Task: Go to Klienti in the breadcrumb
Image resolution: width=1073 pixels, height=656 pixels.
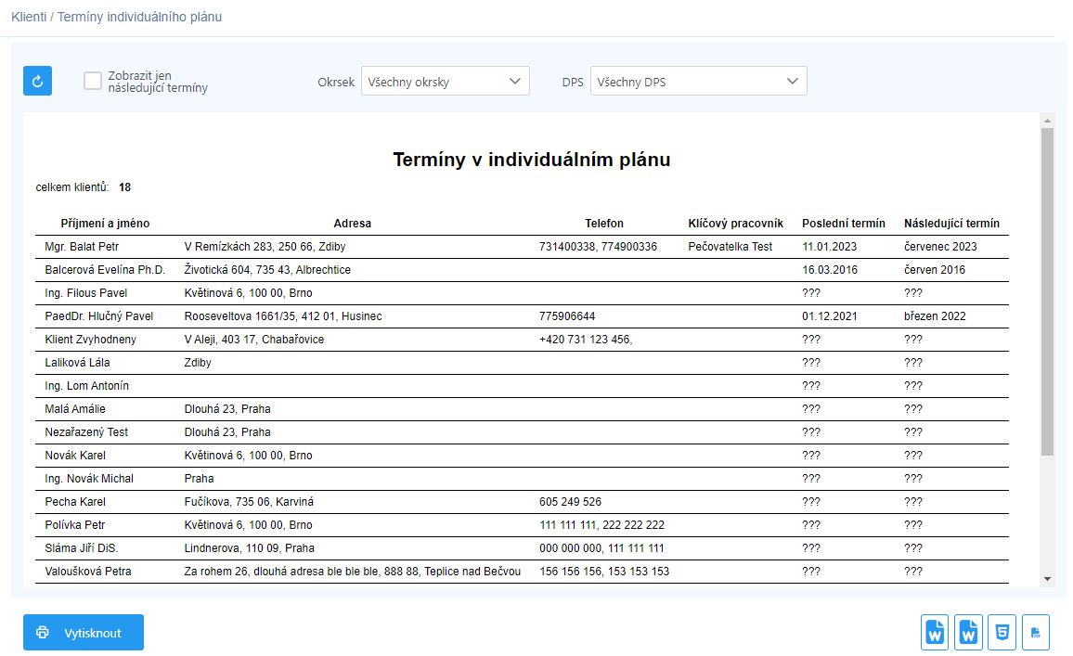Action: [x=29, y=17]
